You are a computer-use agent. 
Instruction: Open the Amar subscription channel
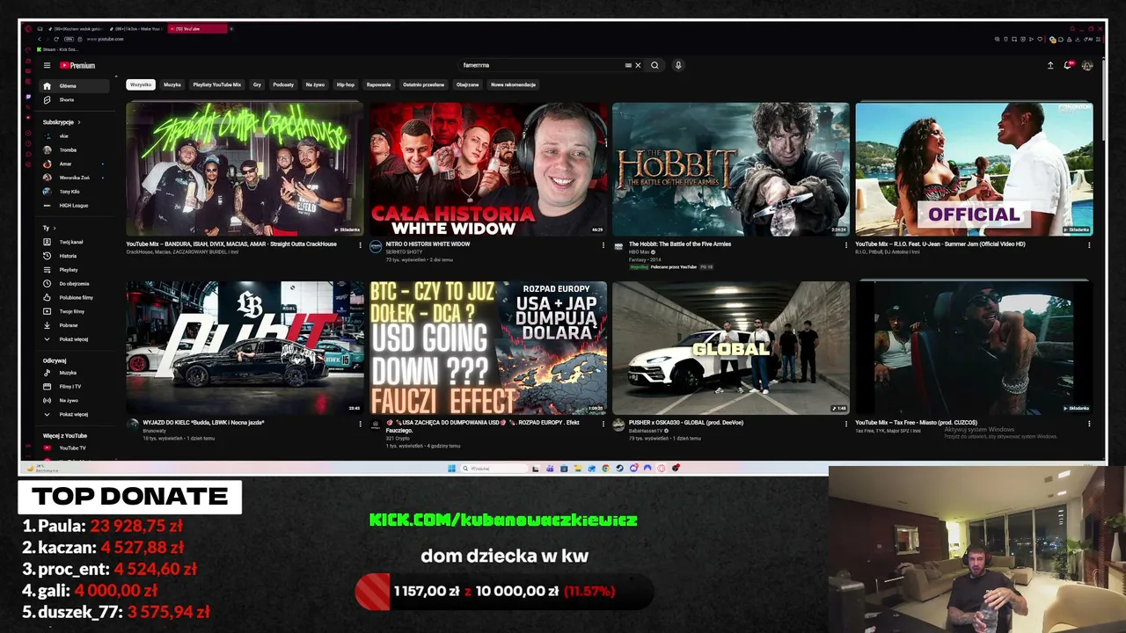74,164
